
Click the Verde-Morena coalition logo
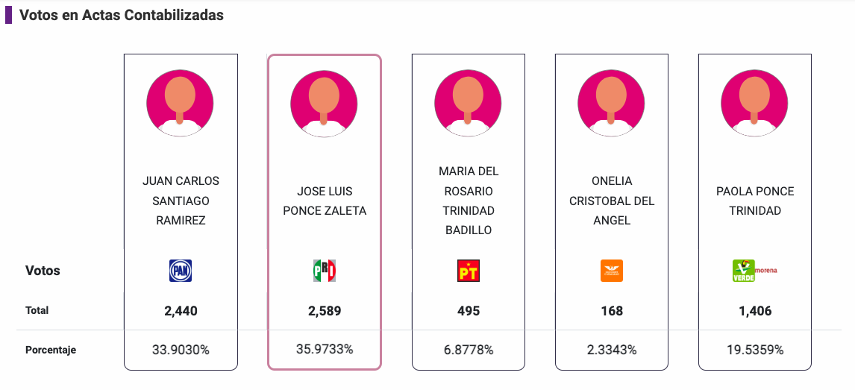coord(754,271)
